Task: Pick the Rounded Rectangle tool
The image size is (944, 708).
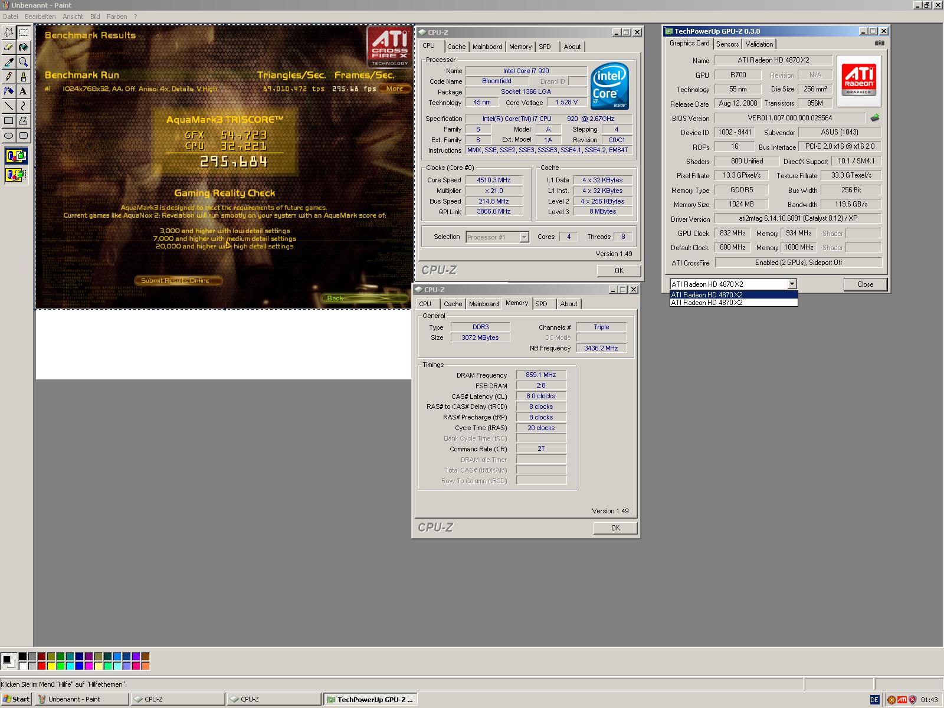Action: click(24, 136)
